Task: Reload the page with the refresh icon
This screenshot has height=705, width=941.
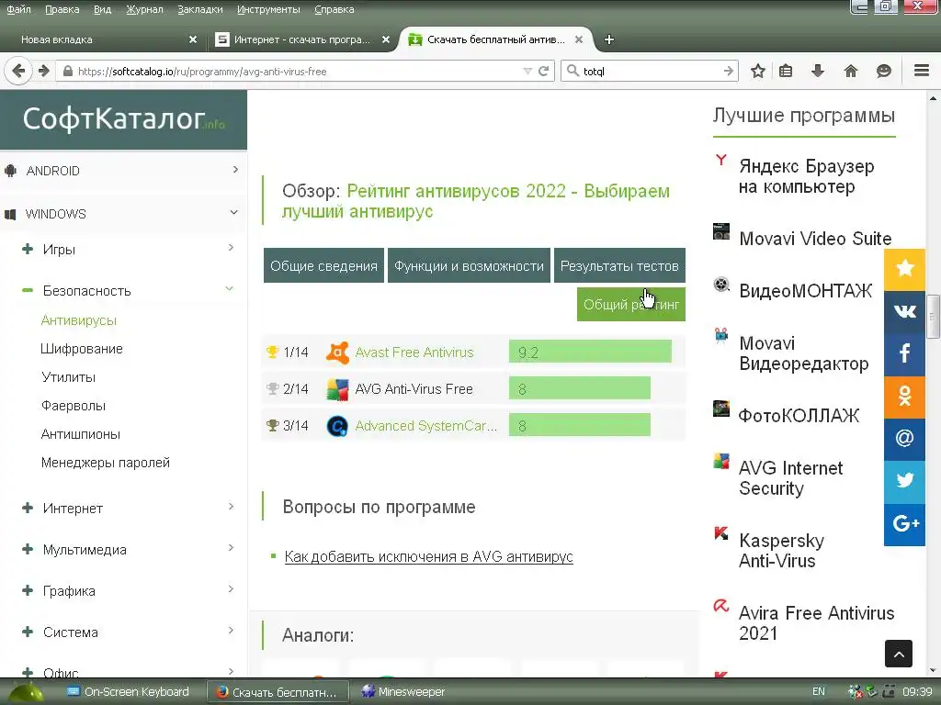Action: point(544,71)
